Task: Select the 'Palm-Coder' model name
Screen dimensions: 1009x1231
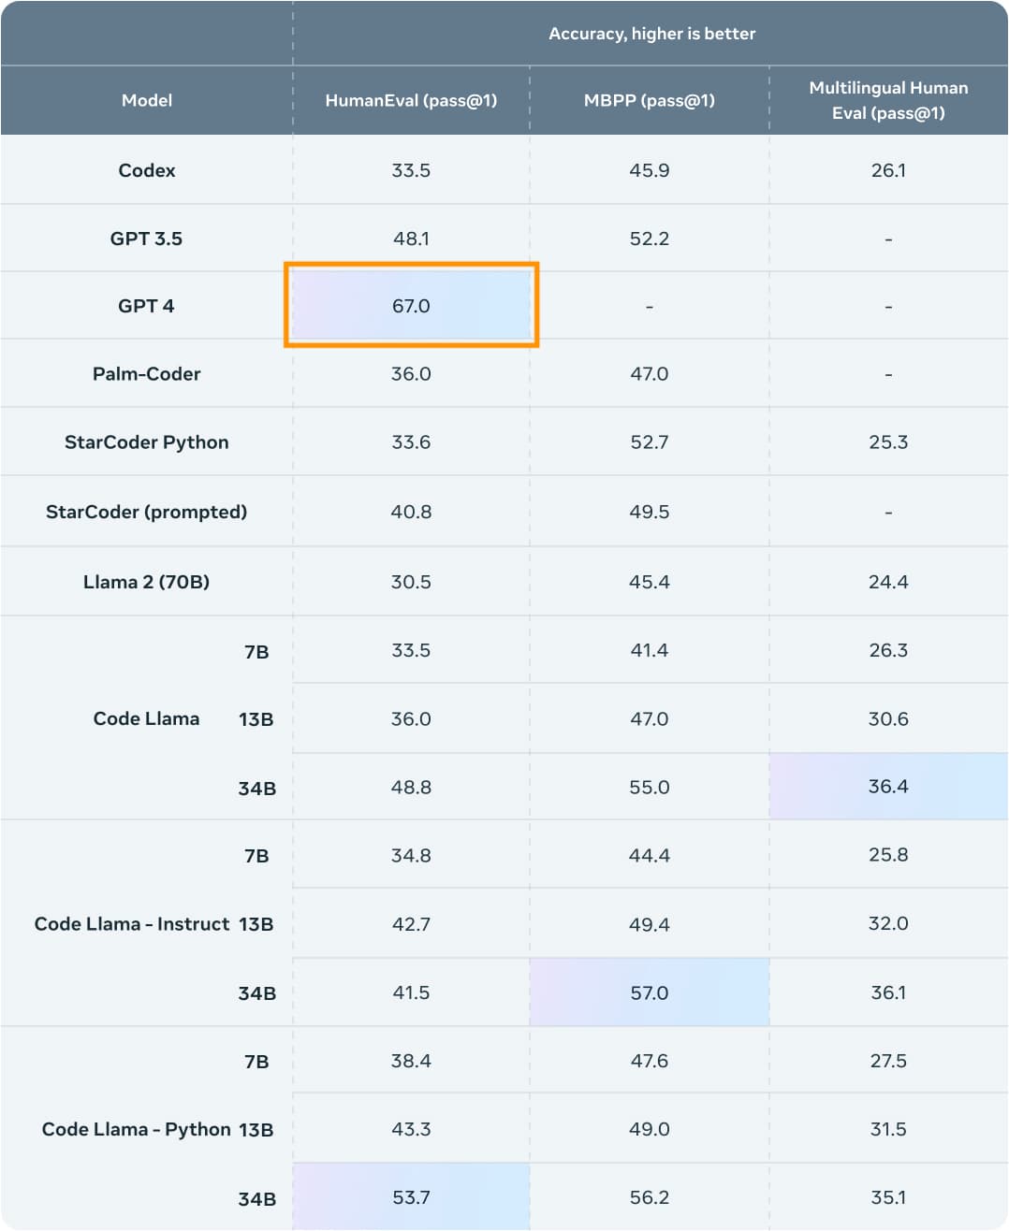Action: 147,374
